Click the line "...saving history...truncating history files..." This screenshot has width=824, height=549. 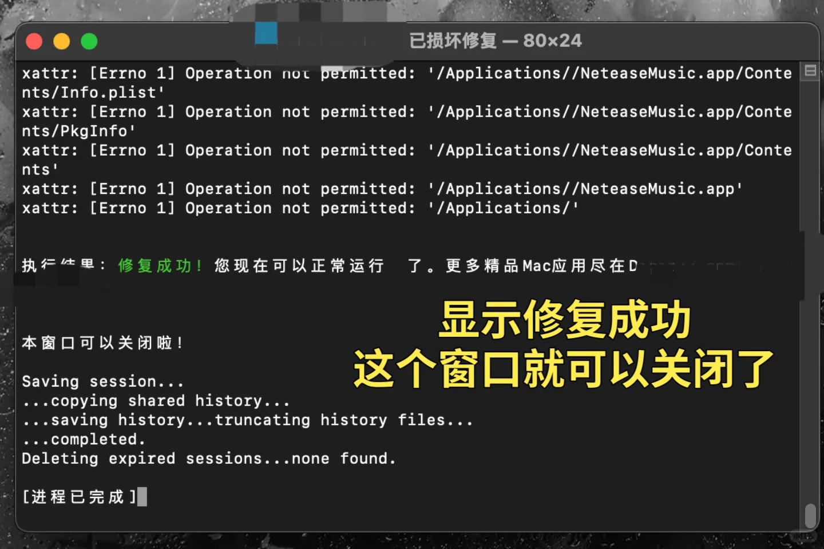point(248,420)
